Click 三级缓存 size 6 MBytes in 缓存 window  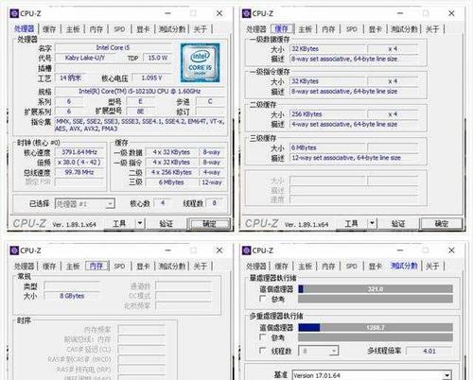coord(328,147)
